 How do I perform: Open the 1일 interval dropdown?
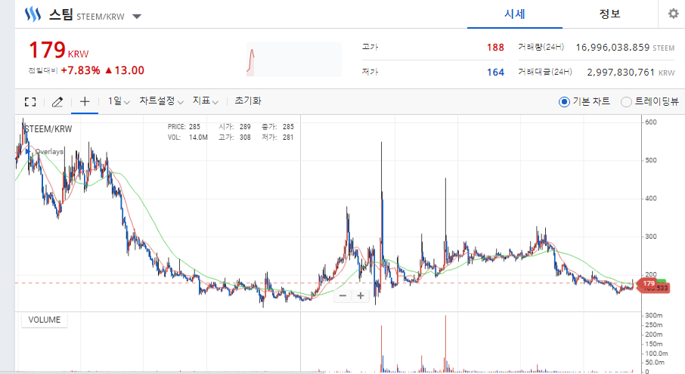coord(119,101)
